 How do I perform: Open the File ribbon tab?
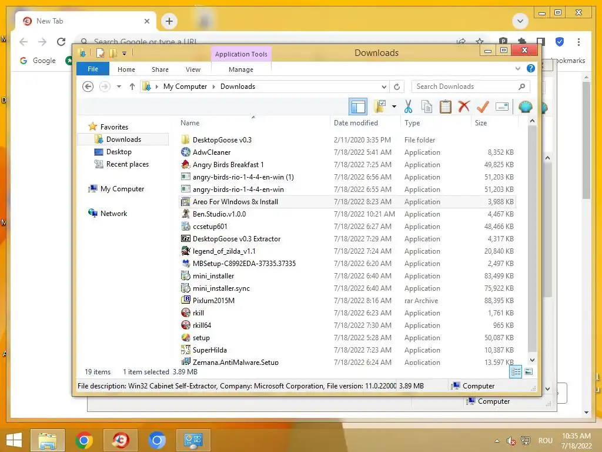[93, 69]
